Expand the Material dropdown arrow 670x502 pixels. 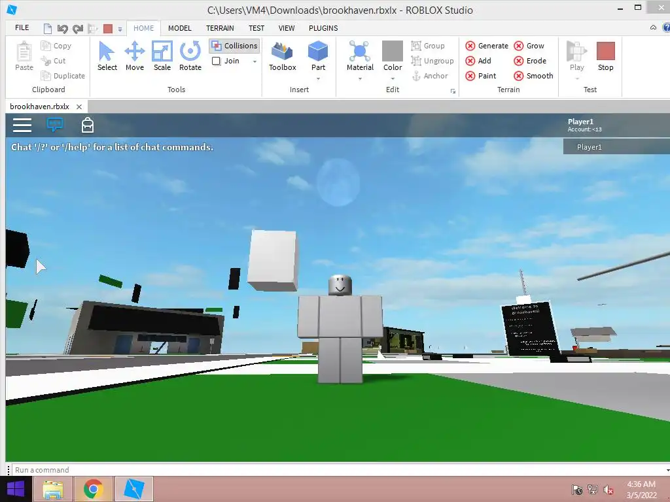(x=360, y=78)
